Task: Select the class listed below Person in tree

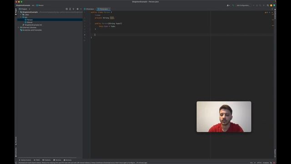Action: click(30, 22)
